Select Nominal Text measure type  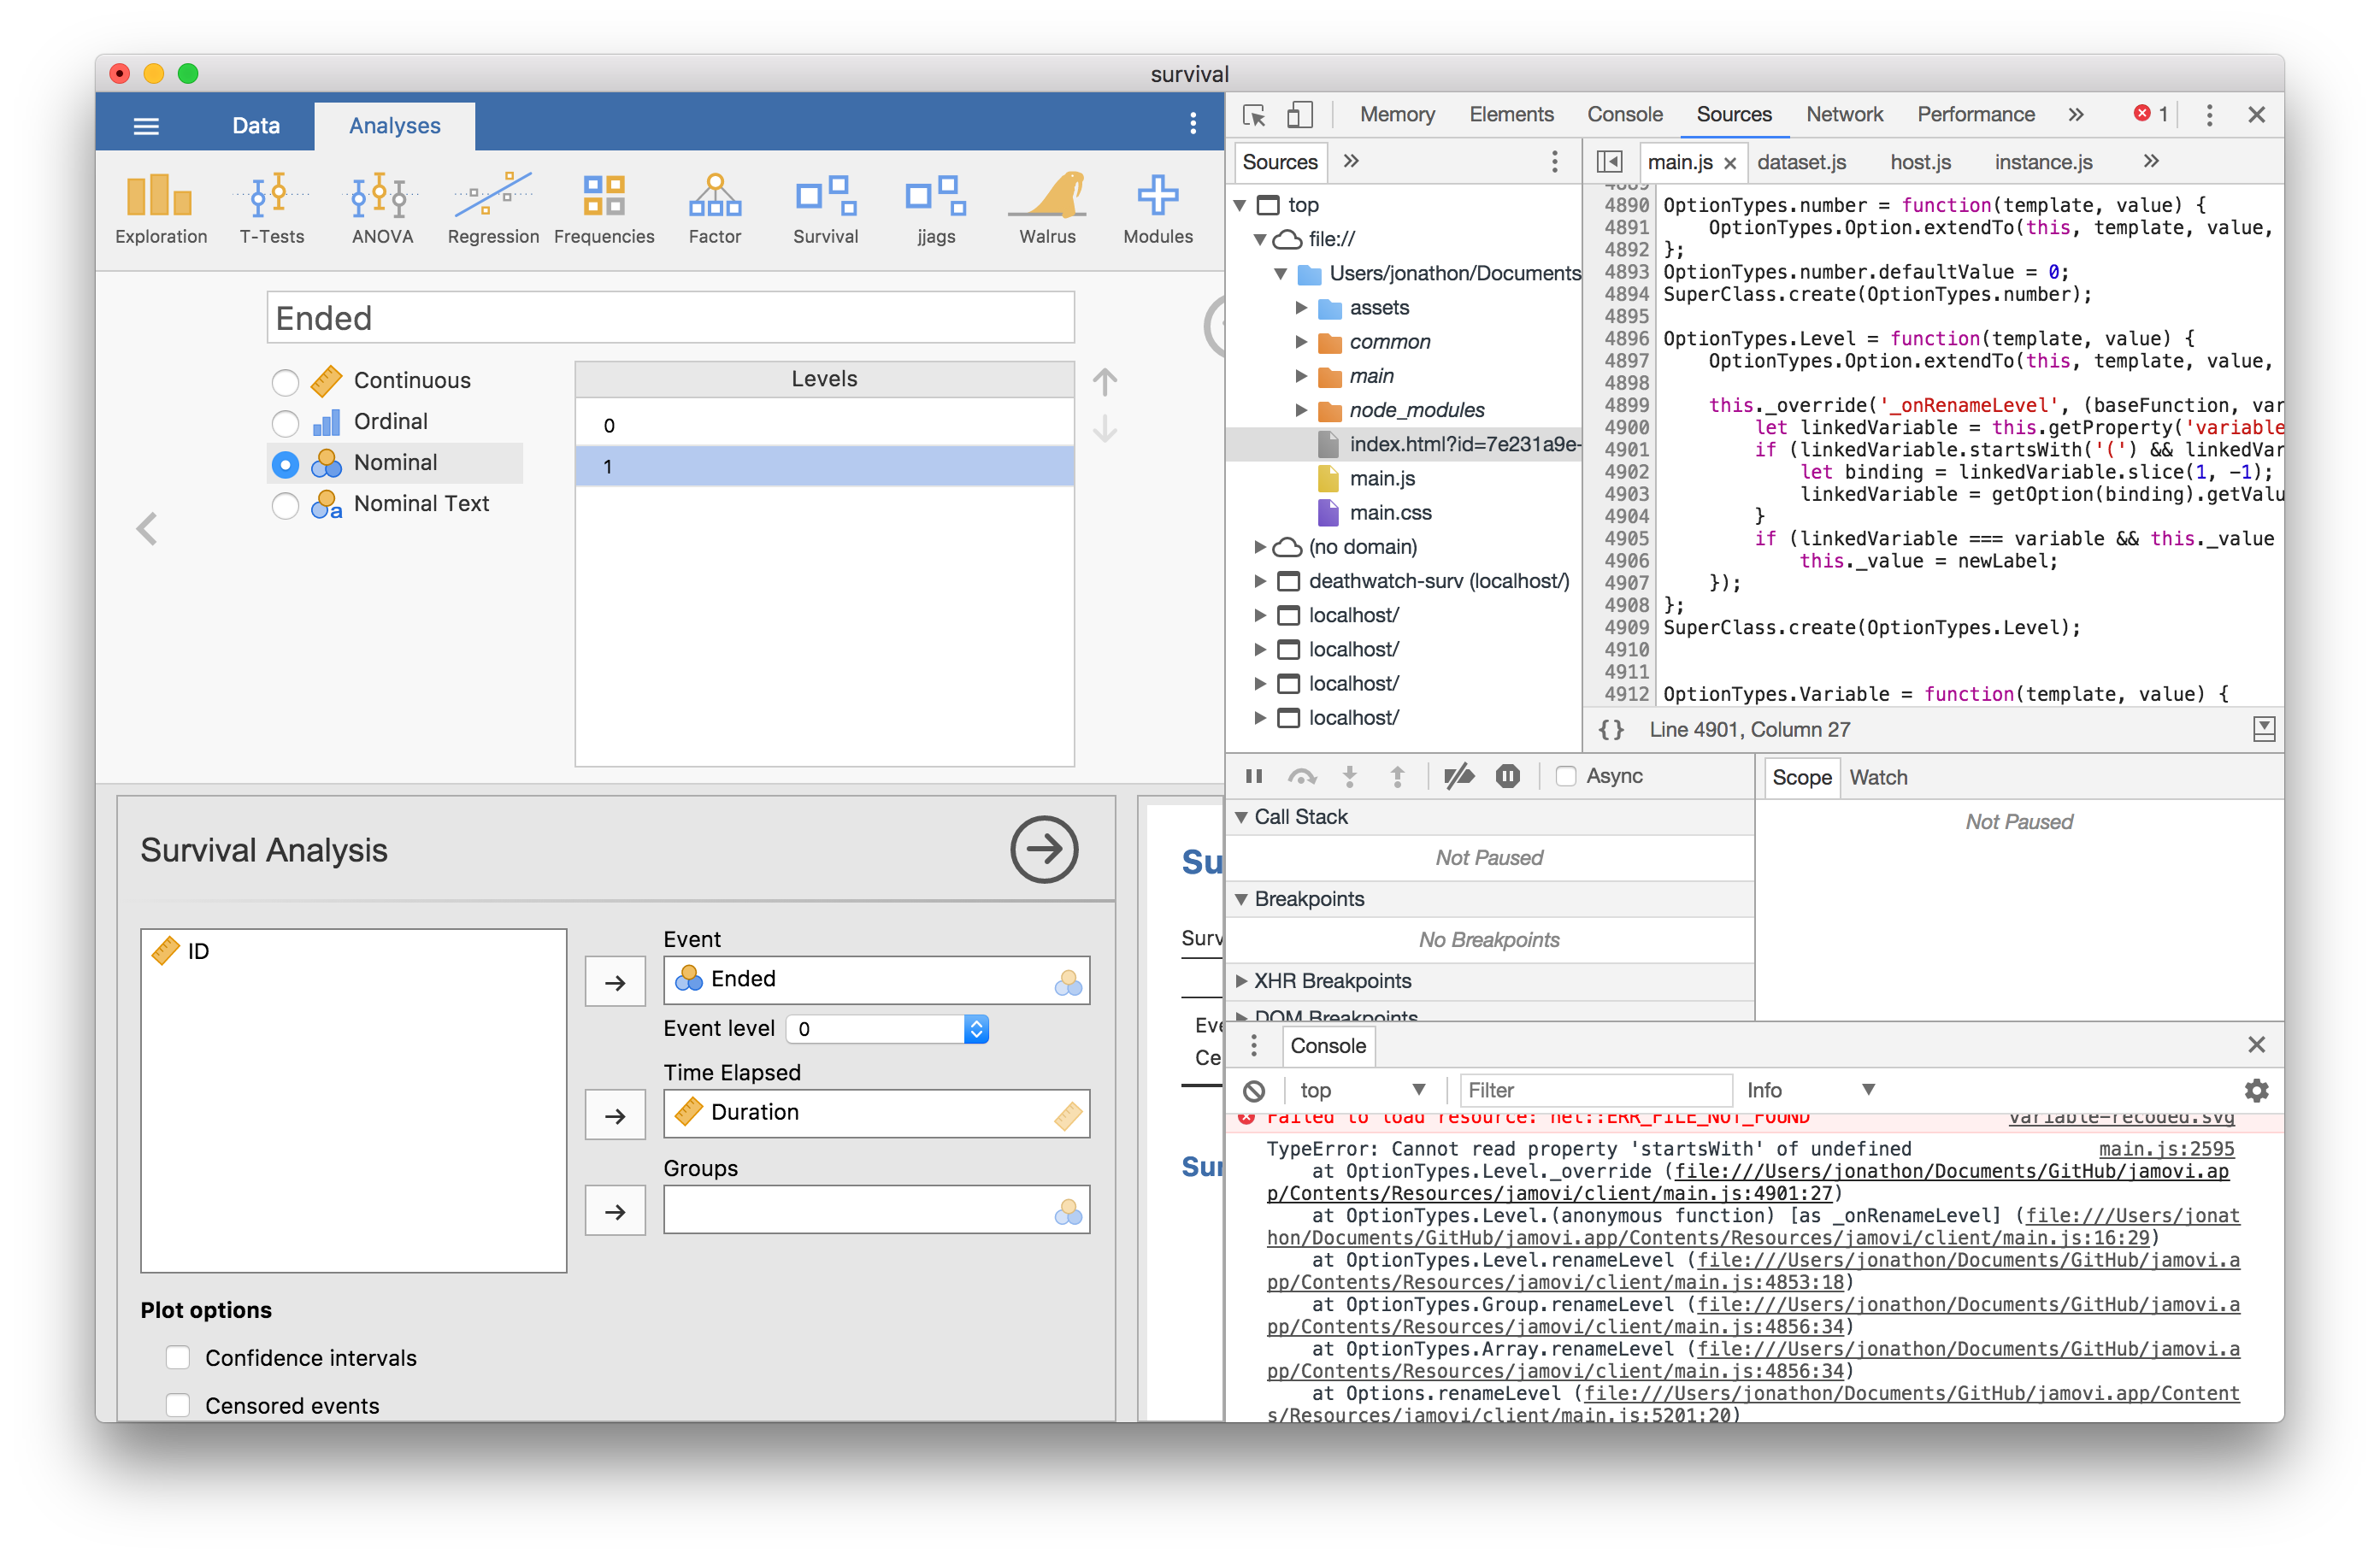tap(285, 504)
